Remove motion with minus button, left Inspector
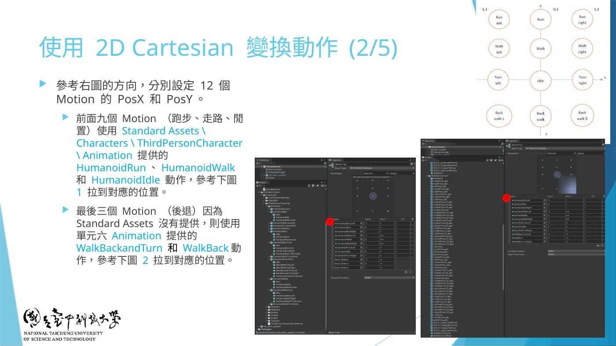 [411, 272]
